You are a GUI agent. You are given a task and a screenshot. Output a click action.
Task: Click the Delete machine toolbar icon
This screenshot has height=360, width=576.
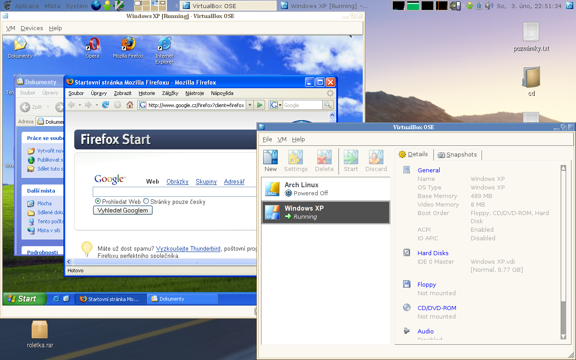324,161
